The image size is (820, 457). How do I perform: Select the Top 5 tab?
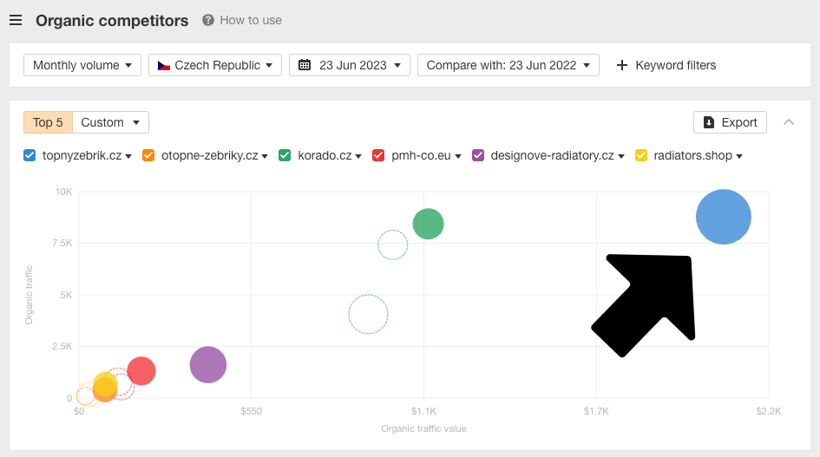click(48, 122)
